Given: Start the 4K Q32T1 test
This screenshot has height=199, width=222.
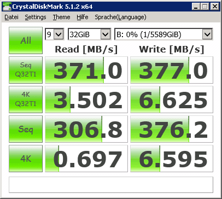Looking at the screenshot, I should coord(26,99).
